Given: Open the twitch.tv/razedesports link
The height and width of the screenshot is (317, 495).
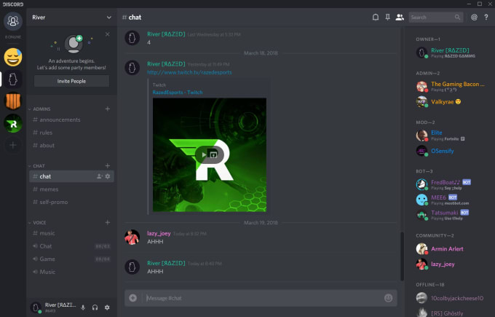Looking at the screenshot, I should click(189, 72).
